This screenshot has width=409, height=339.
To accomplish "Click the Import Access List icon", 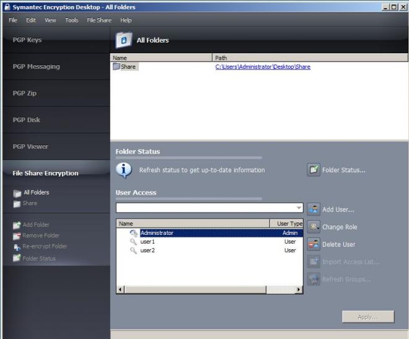I will coord(314,262).
